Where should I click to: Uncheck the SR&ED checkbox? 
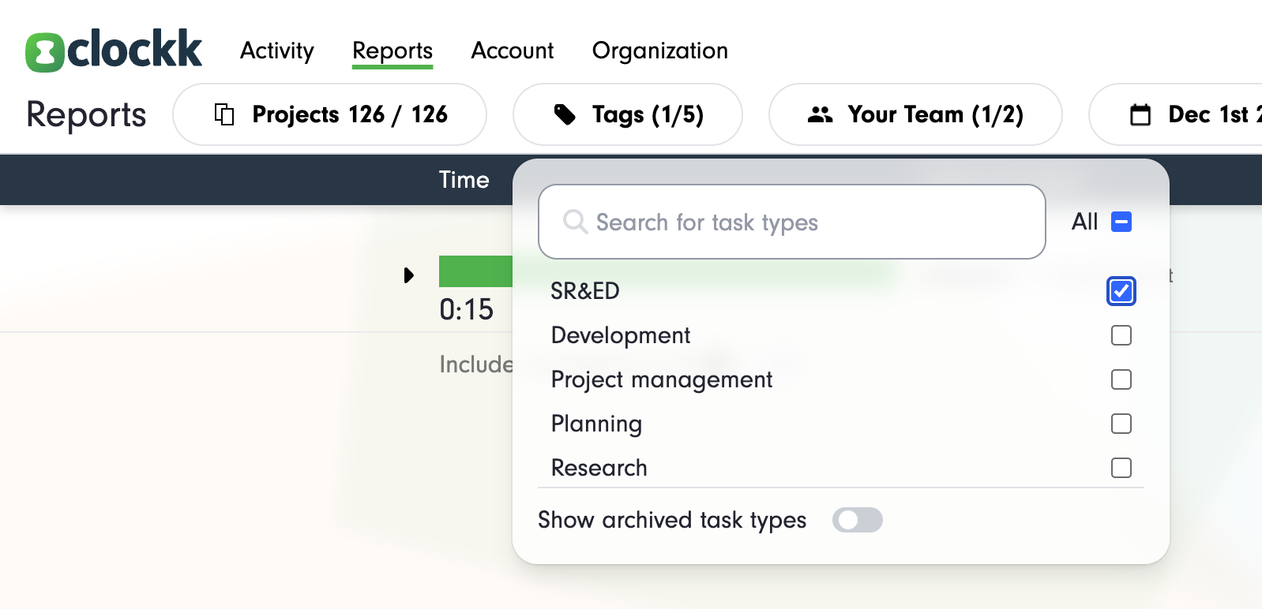click(1121, 291)
